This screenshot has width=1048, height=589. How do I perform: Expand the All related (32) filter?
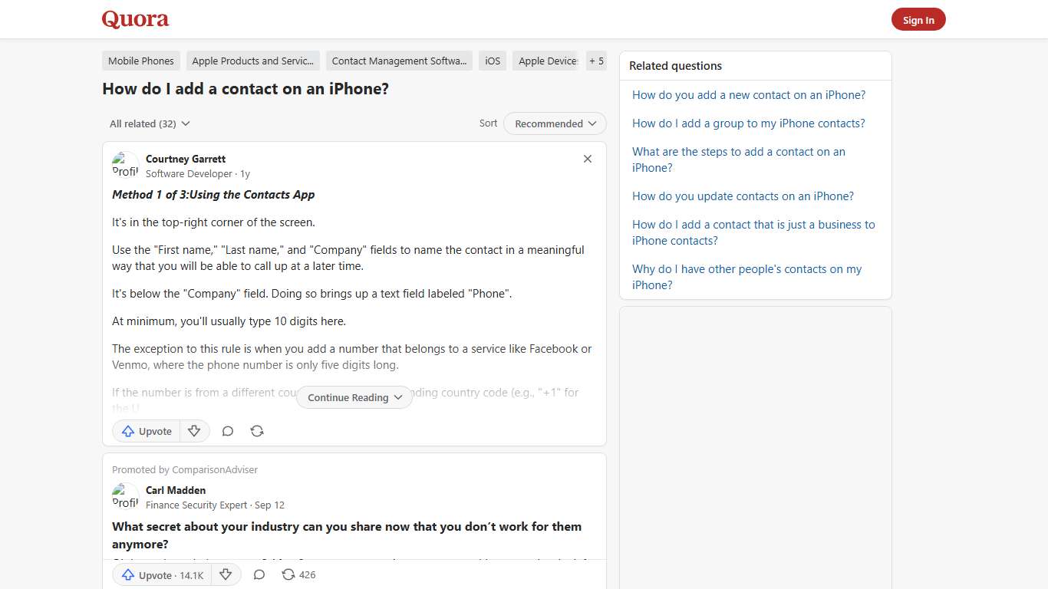tap(150, 123)
